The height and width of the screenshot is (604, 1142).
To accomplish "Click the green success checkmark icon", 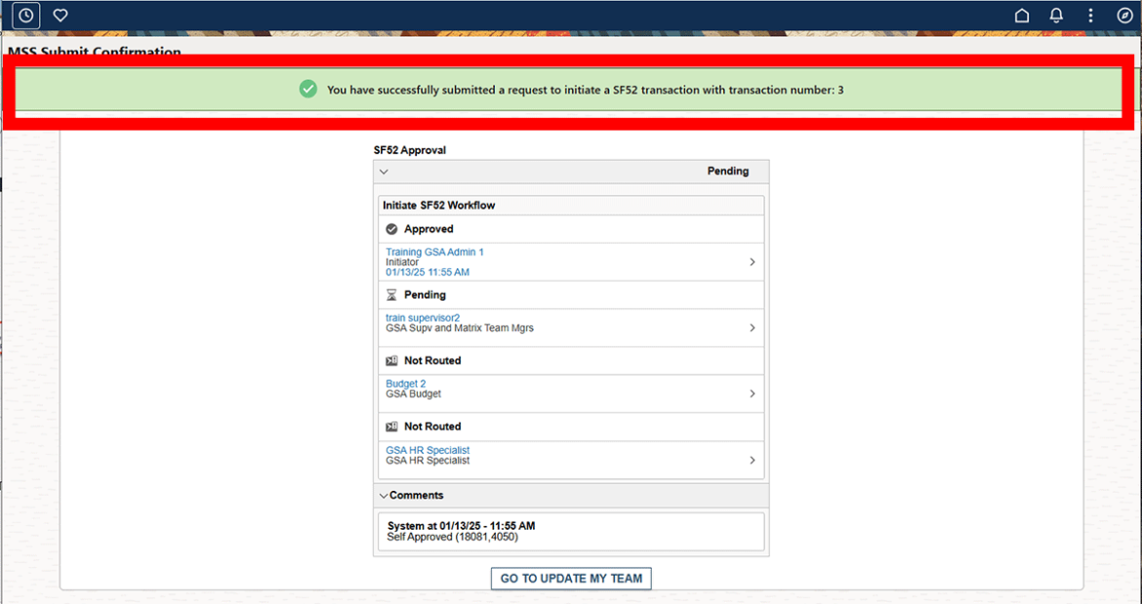I will [x=307, y=89].
